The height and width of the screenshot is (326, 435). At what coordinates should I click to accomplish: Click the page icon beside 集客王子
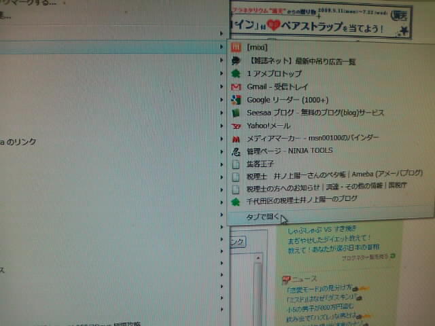click(x=236, y=164)
